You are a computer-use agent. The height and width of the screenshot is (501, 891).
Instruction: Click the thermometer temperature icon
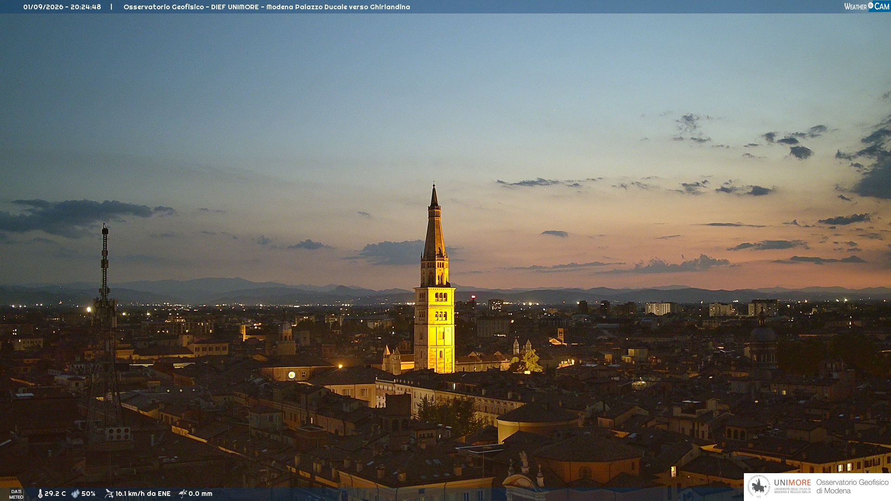tap(40, 494)
